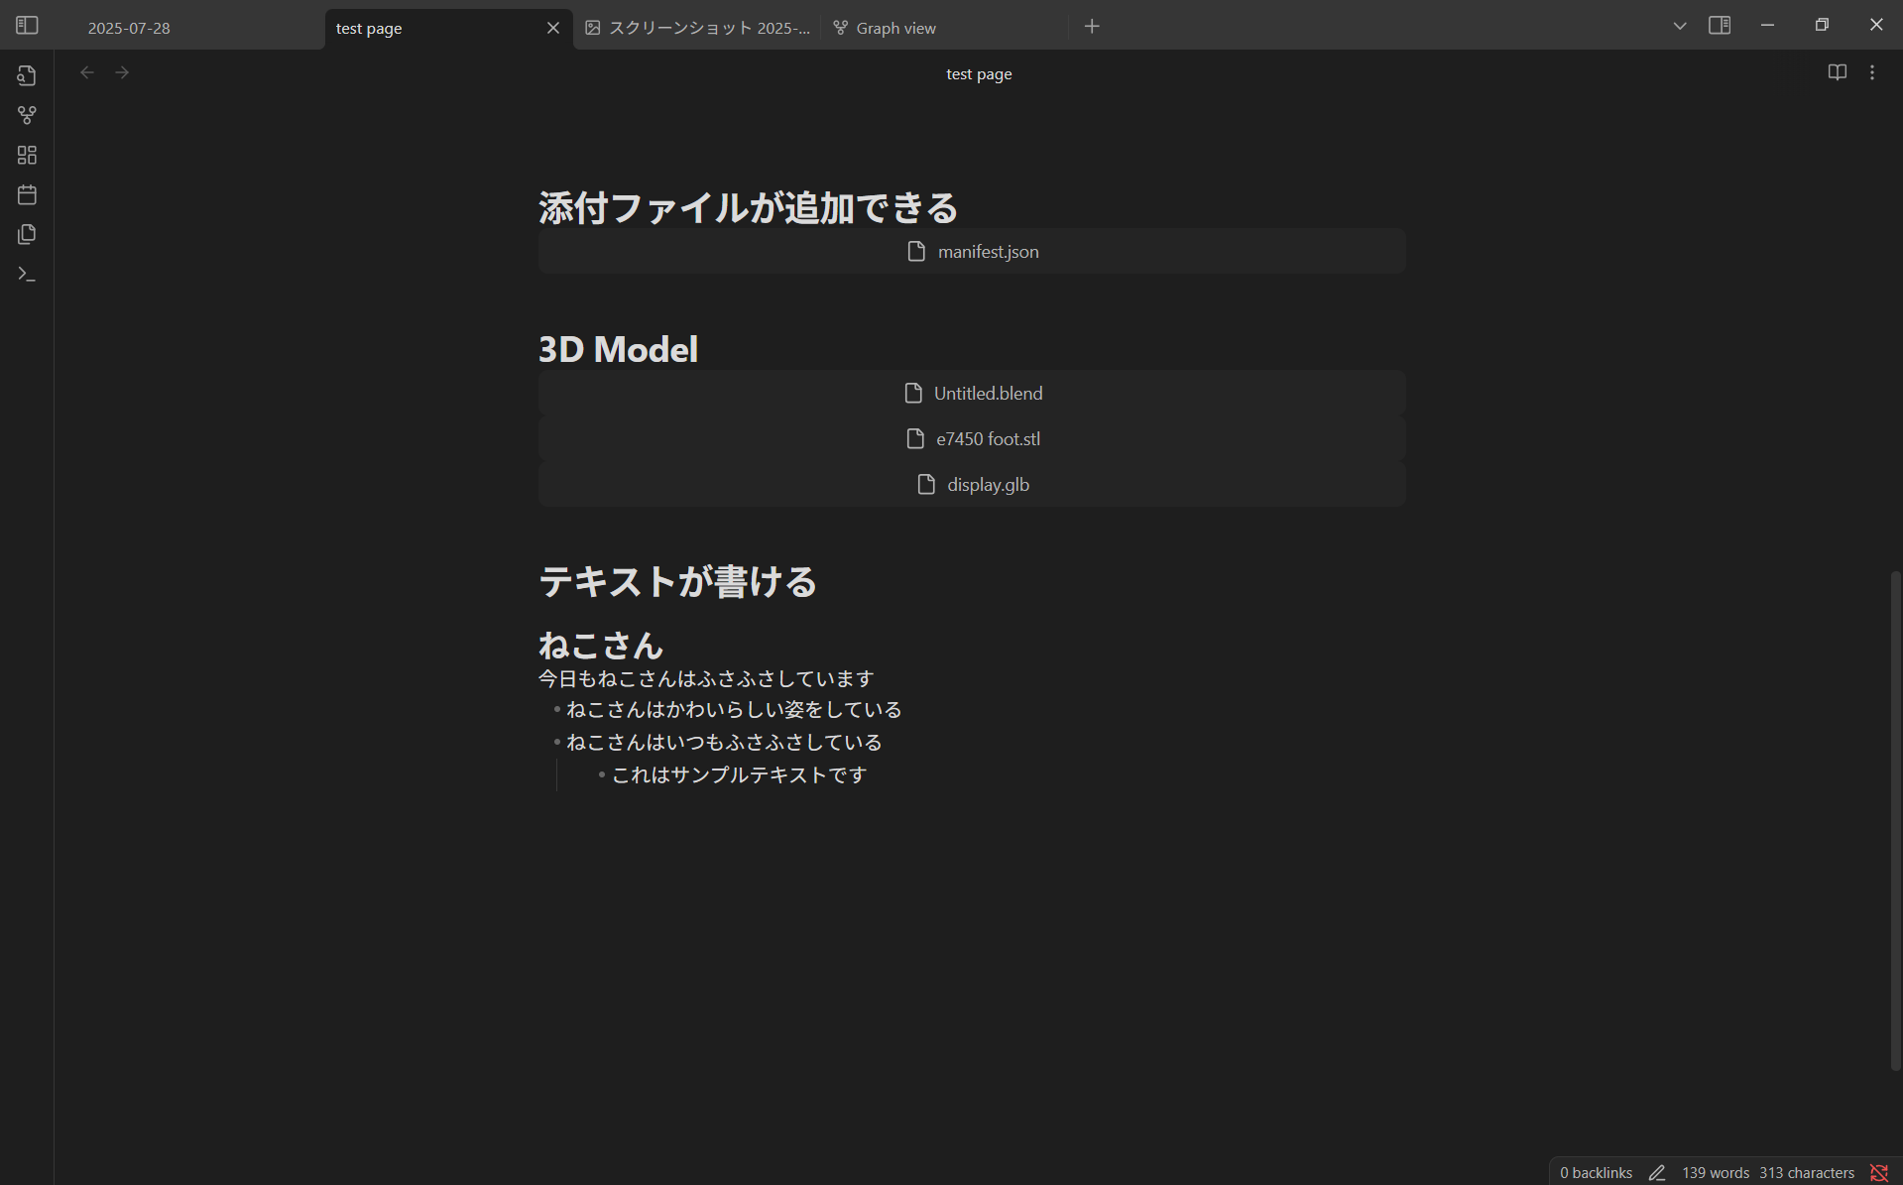
Task: Open today's daily note calendar icon
Action: 27,194
